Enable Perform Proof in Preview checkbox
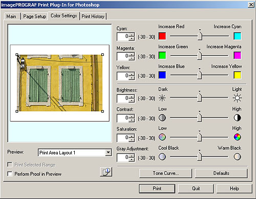The height and width of the screenshot is (199, 256). (x=10, y=174)
